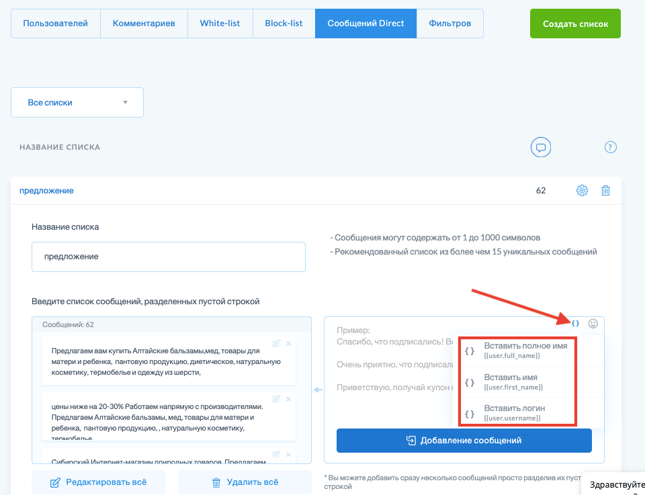Edit the first message using its pencil icon
Image resolution: width=645 pixels, height=495 pixels.
coord(276,343)
